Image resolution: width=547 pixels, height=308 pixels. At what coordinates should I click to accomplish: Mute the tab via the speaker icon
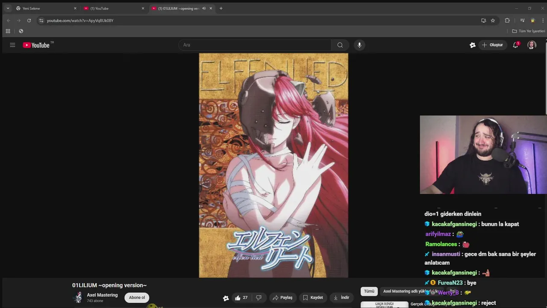(204, 8)
